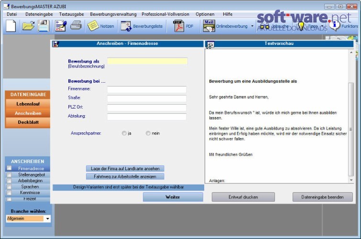Open the Textausgabe menu
361x239 pixels.
tap(71, 14)
